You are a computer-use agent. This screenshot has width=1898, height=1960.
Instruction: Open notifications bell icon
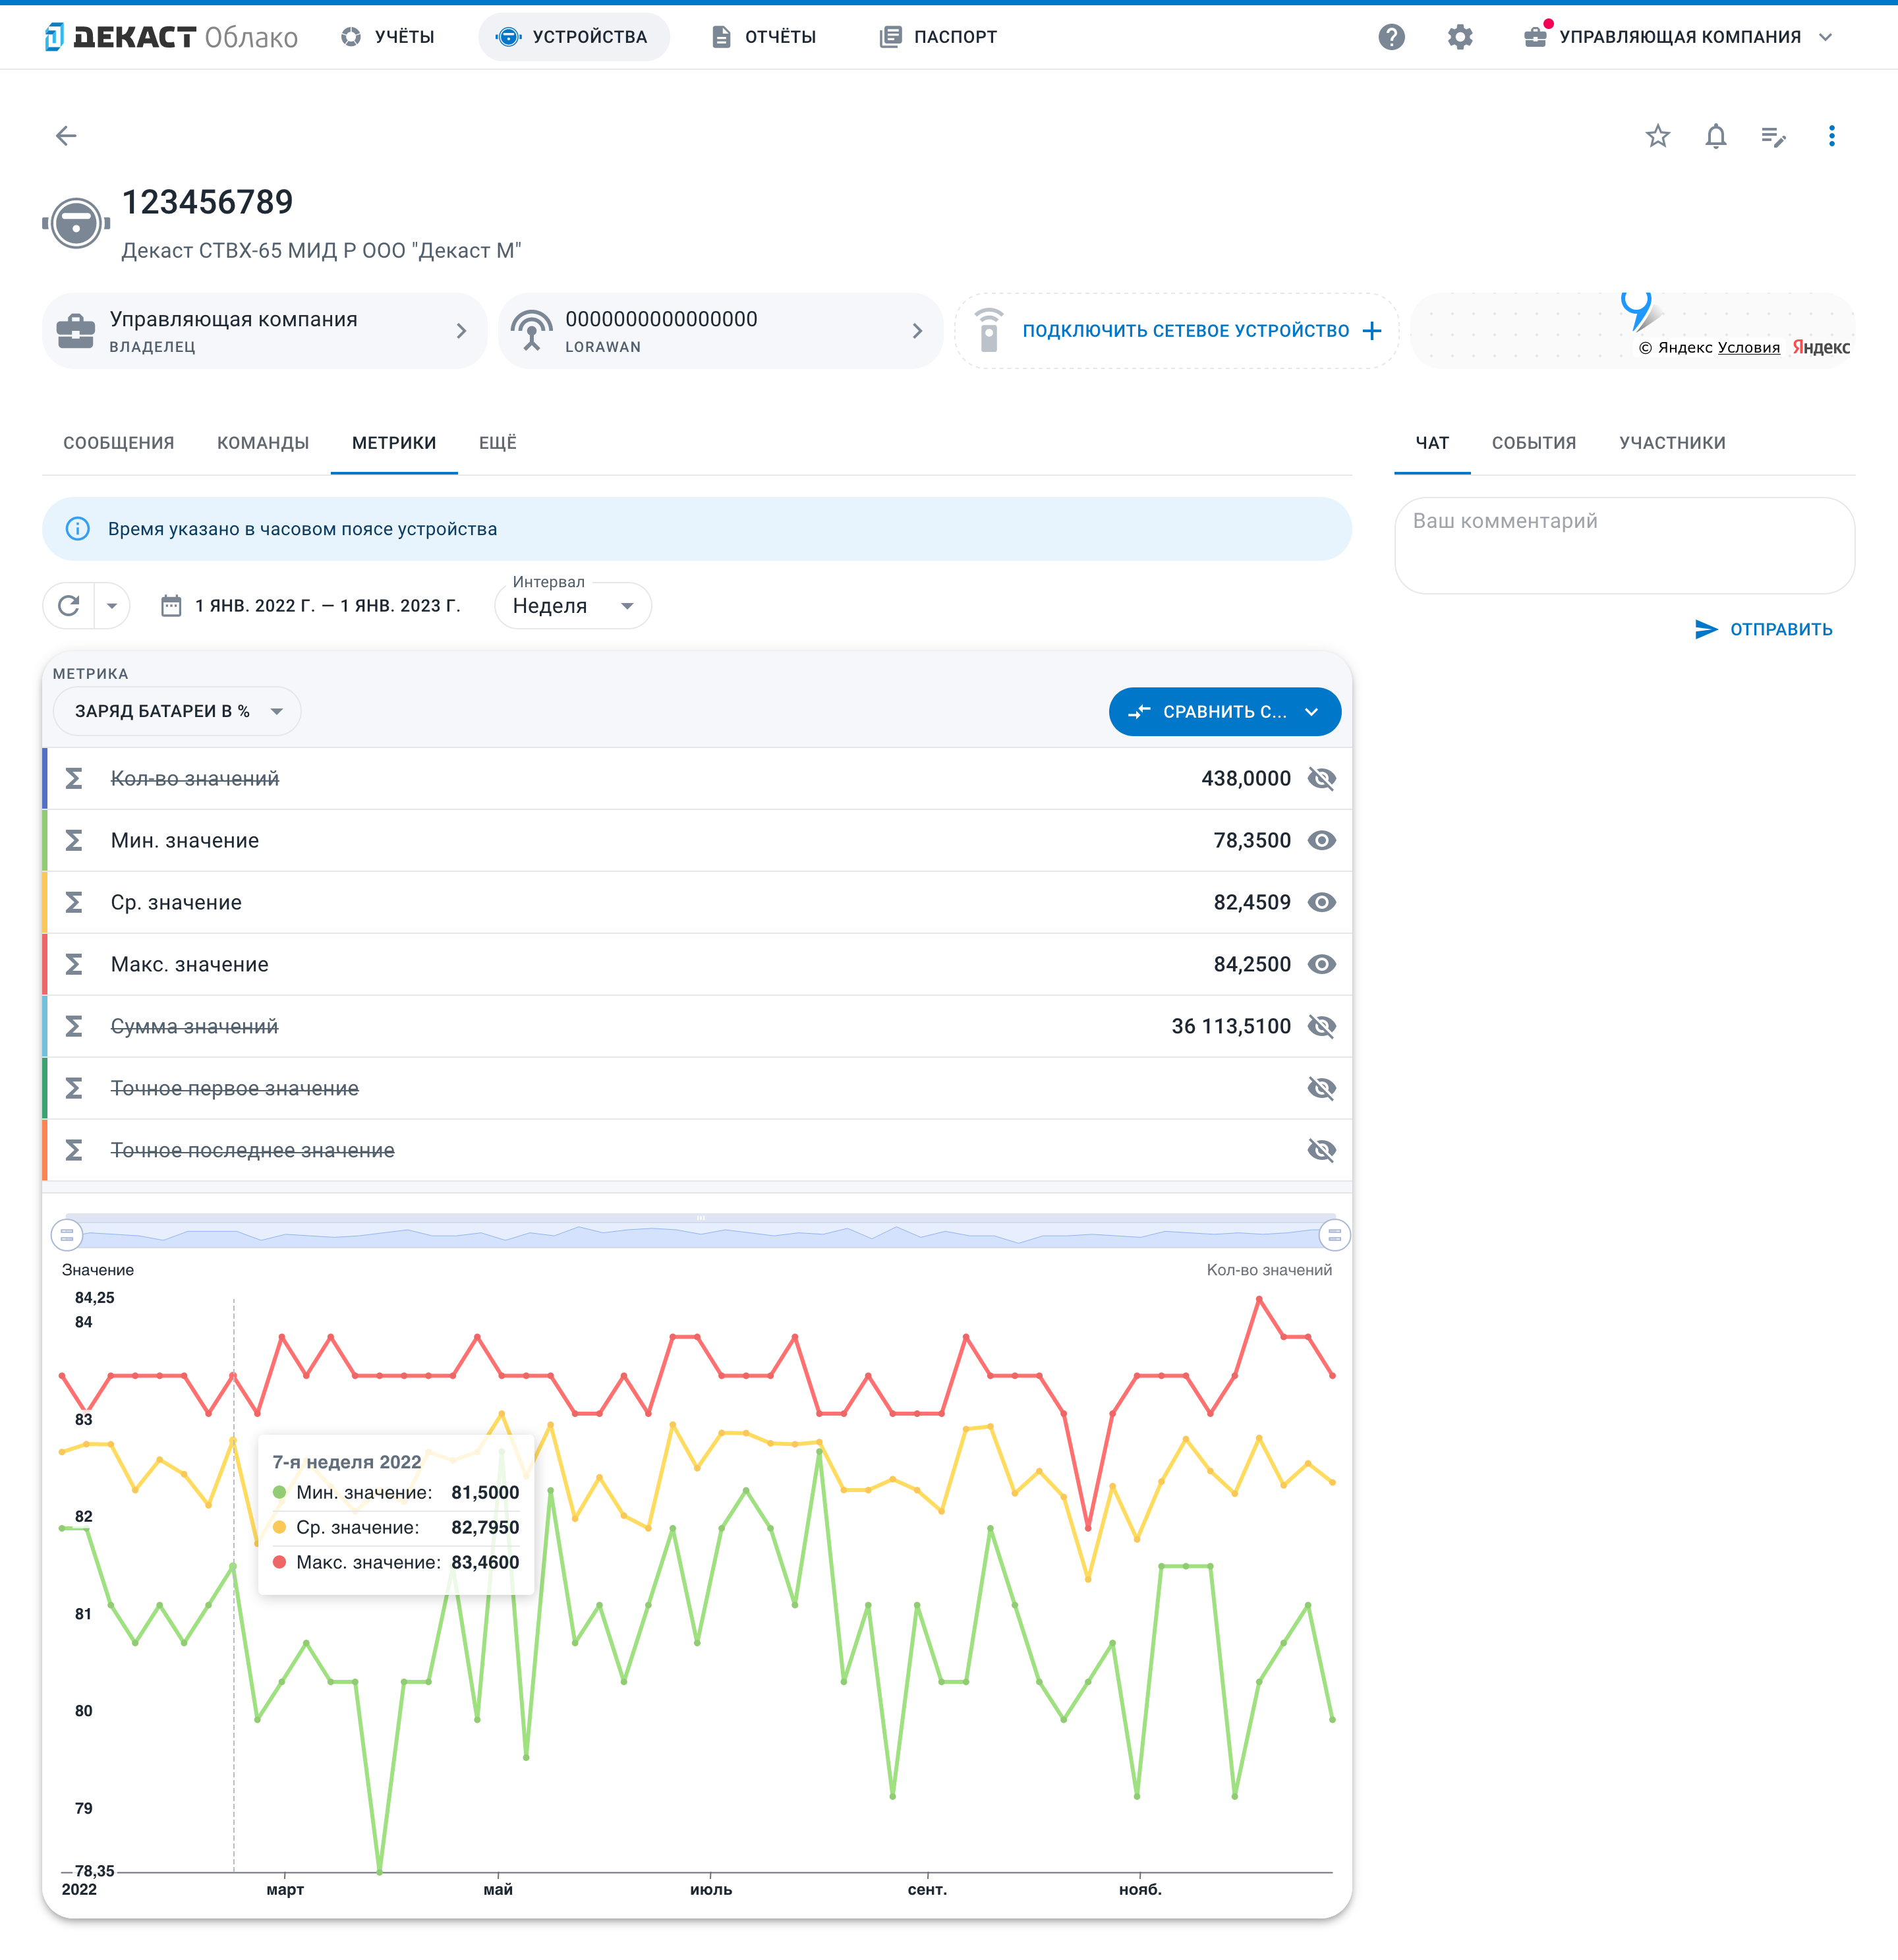tap(1716, 136)
